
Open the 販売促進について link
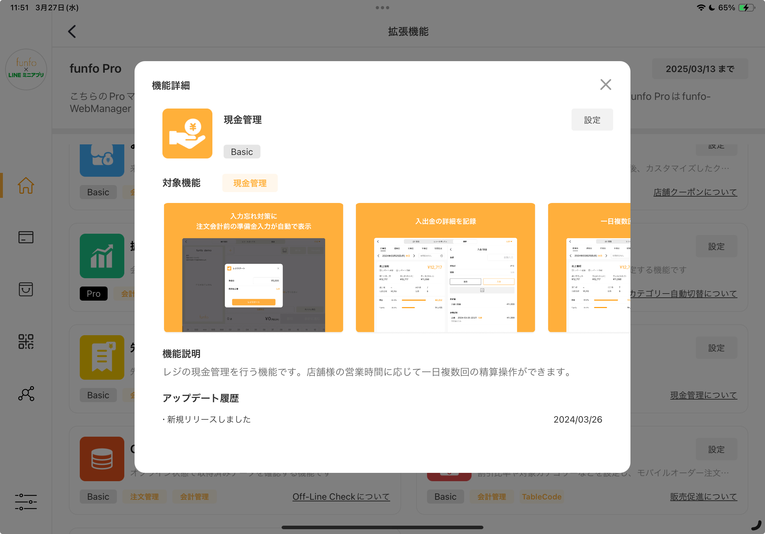coord(704,497)
